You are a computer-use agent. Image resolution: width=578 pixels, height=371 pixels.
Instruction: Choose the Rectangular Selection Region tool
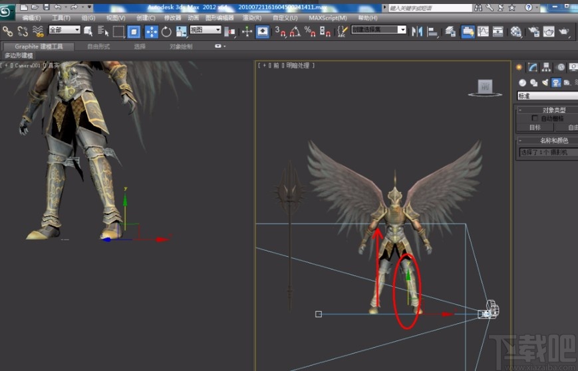(118, 32)
